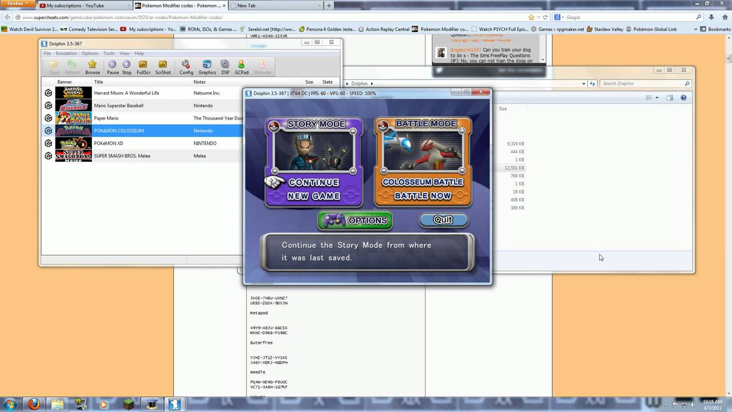Viewport: 732px width, 412px height.
Task: Open the Tools menu in Dolphin
Action: [x=109, y=53]
